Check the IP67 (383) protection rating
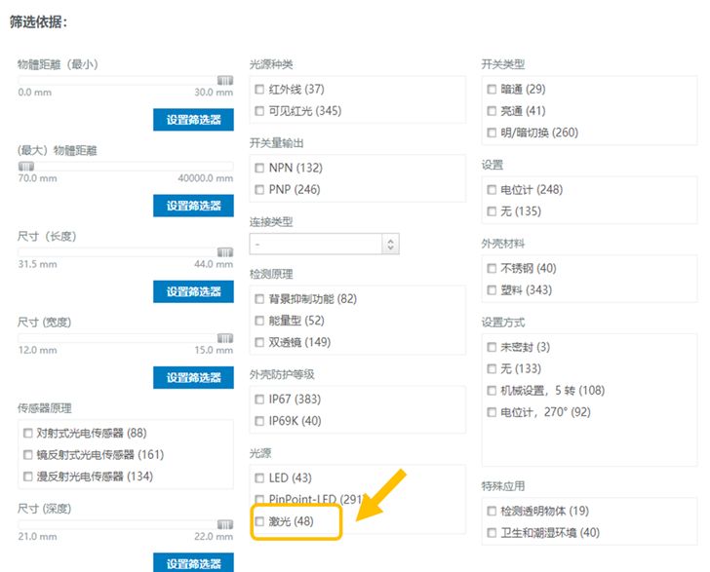The height and width of the screenshot is (572, 710). pos(259,400)
